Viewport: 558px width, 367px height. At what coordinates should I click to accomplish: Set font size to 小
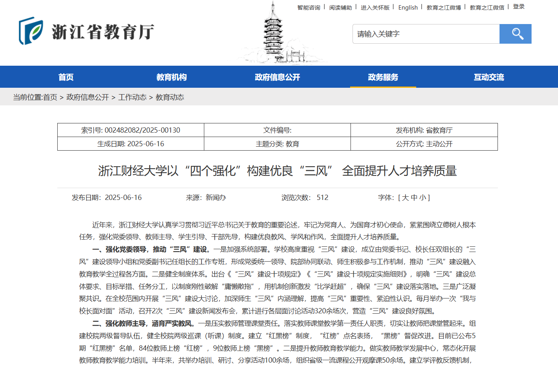[x=423, y=198]
